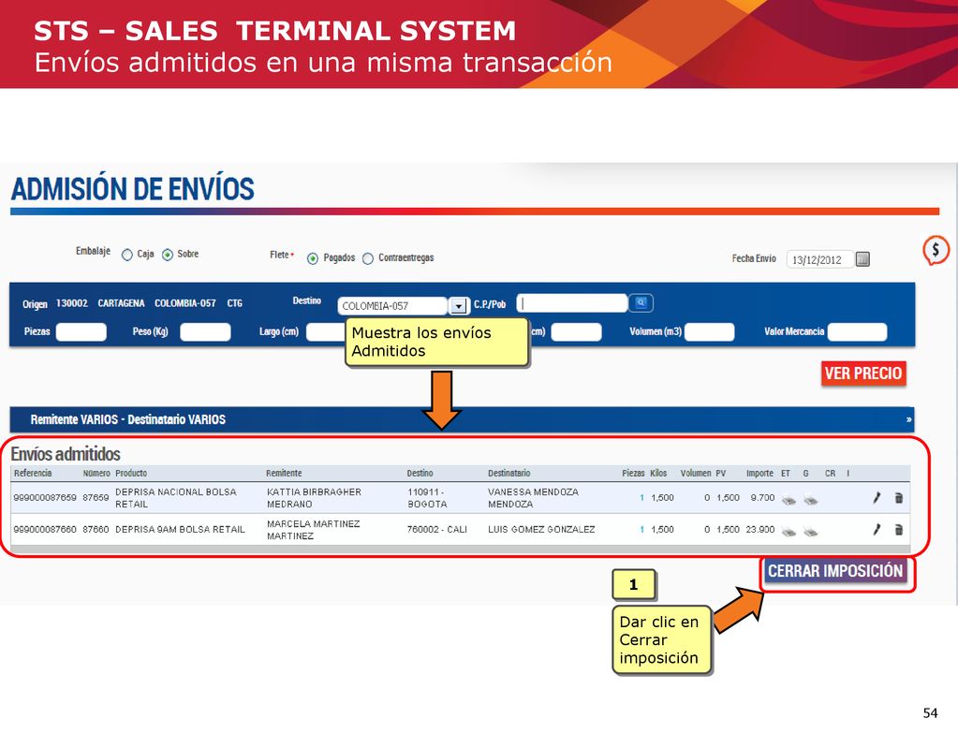Click destination 110911 - BOGOTA

coord(427,498)
